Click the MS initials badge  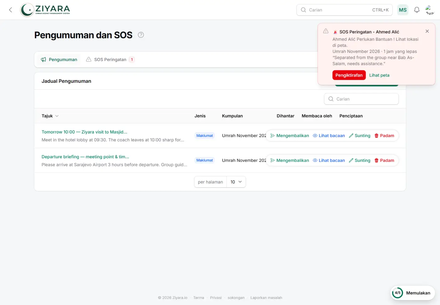(403, 10)
